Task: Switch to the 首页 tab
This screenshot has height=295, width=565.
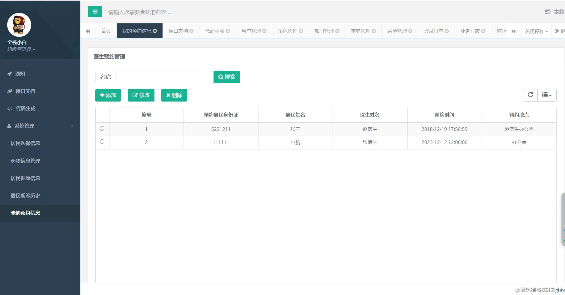Action: (x=106, y=31)
